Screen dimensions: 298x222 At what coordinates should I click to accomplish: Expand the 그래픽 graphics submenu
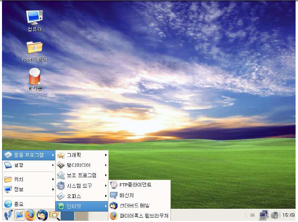(82, 155)
